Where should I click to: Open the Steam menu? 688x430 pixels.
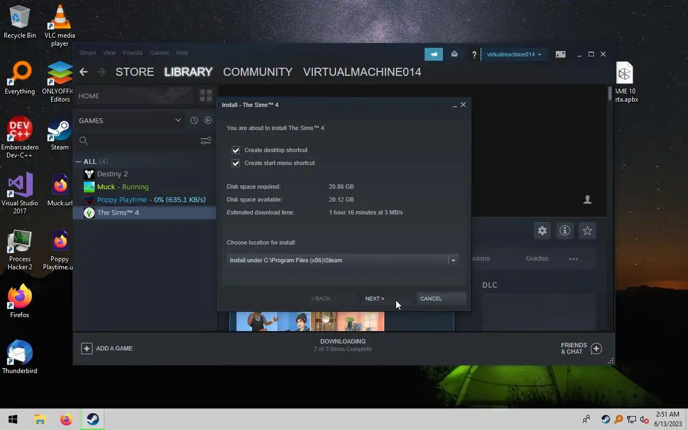point(88,53)
